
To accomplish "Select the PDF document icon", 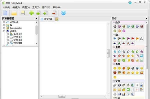I will point(137,89).
